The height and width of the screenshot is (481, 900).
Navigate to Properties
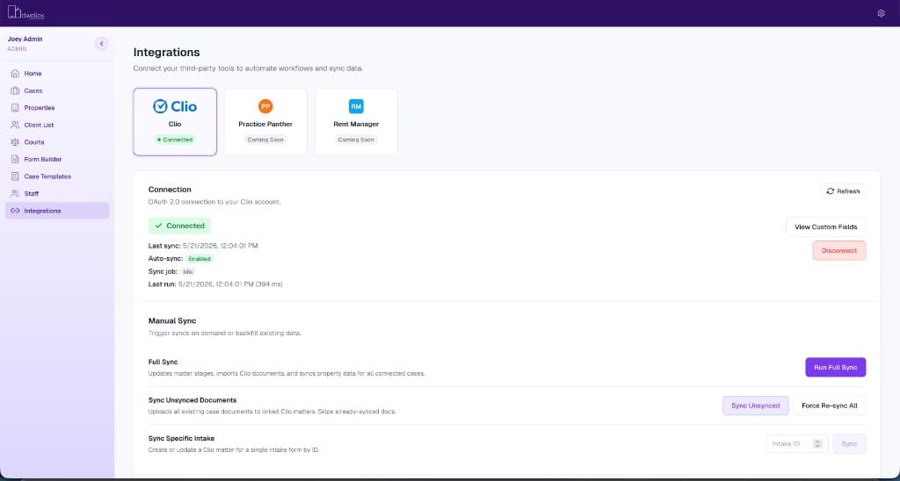(40, 108)
